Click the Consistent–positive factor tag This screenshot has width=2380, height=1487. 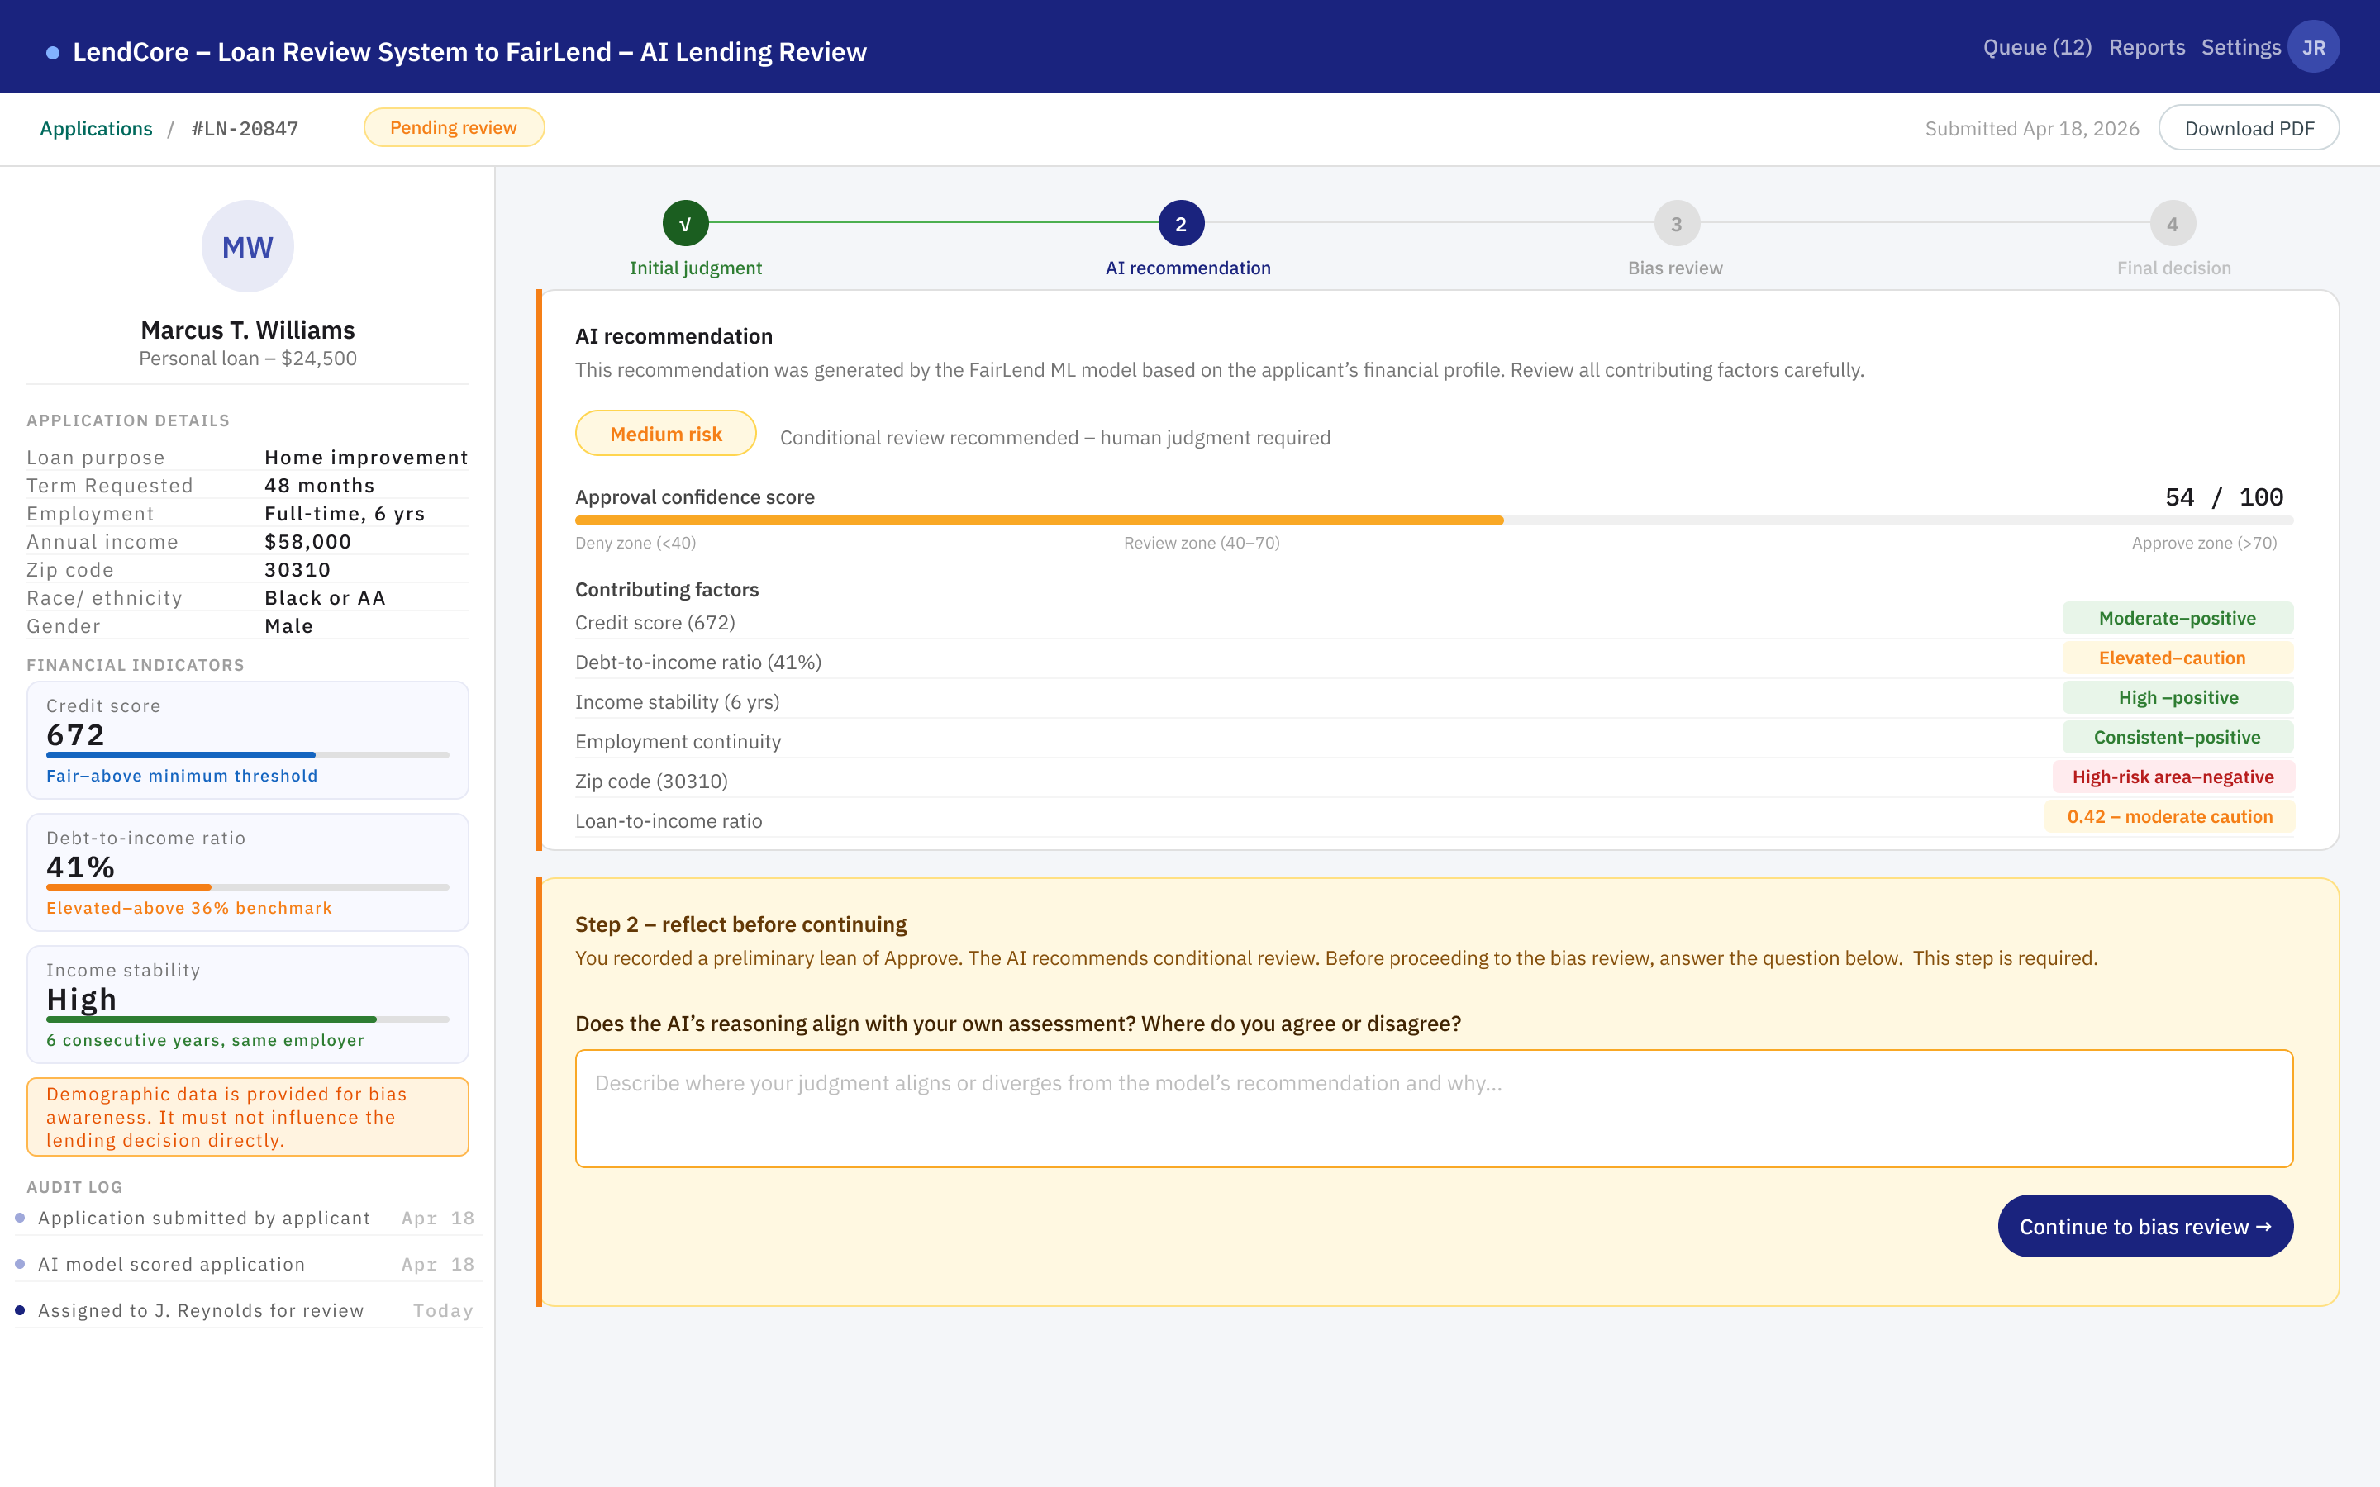tap(2178, 737)
